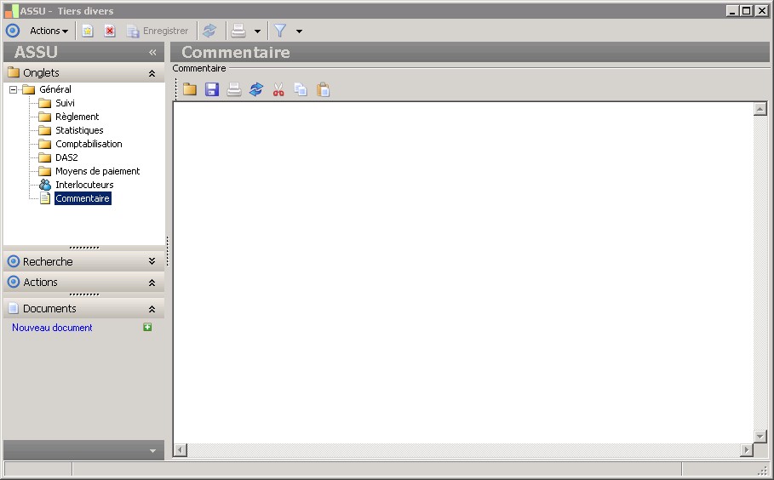Screen dimensions: 774x480
Task: Click the comment toolbar print icon
Action: 234,89
